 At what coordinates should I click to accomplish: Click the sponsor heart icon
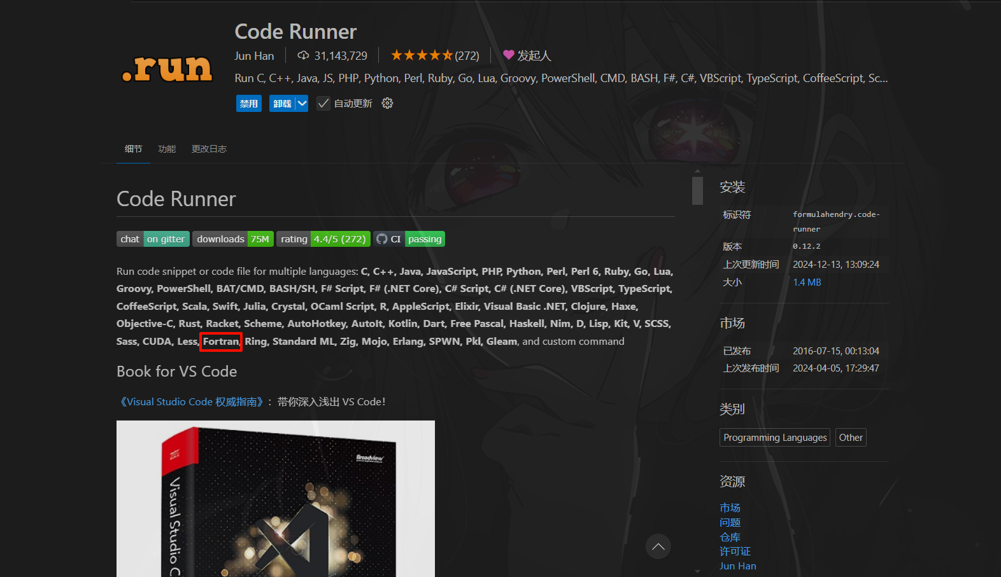click(508, 55)
